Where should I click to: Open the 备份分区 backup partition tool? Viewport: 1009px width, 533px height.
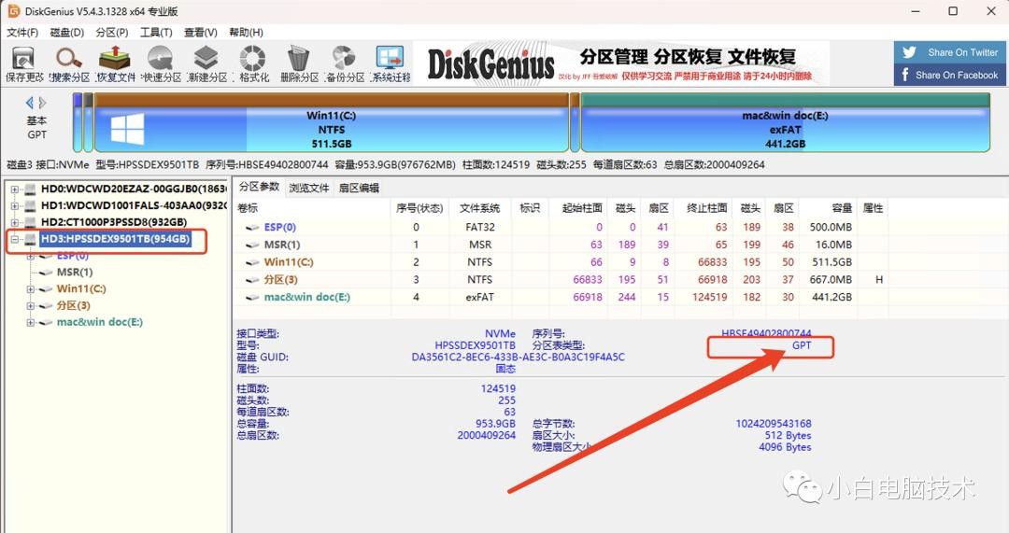coord(344,63)
